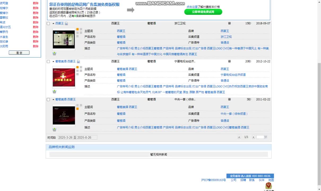
Task: Go to previous results page arrow
Action: pyautogui.click(x=239, y=137)
